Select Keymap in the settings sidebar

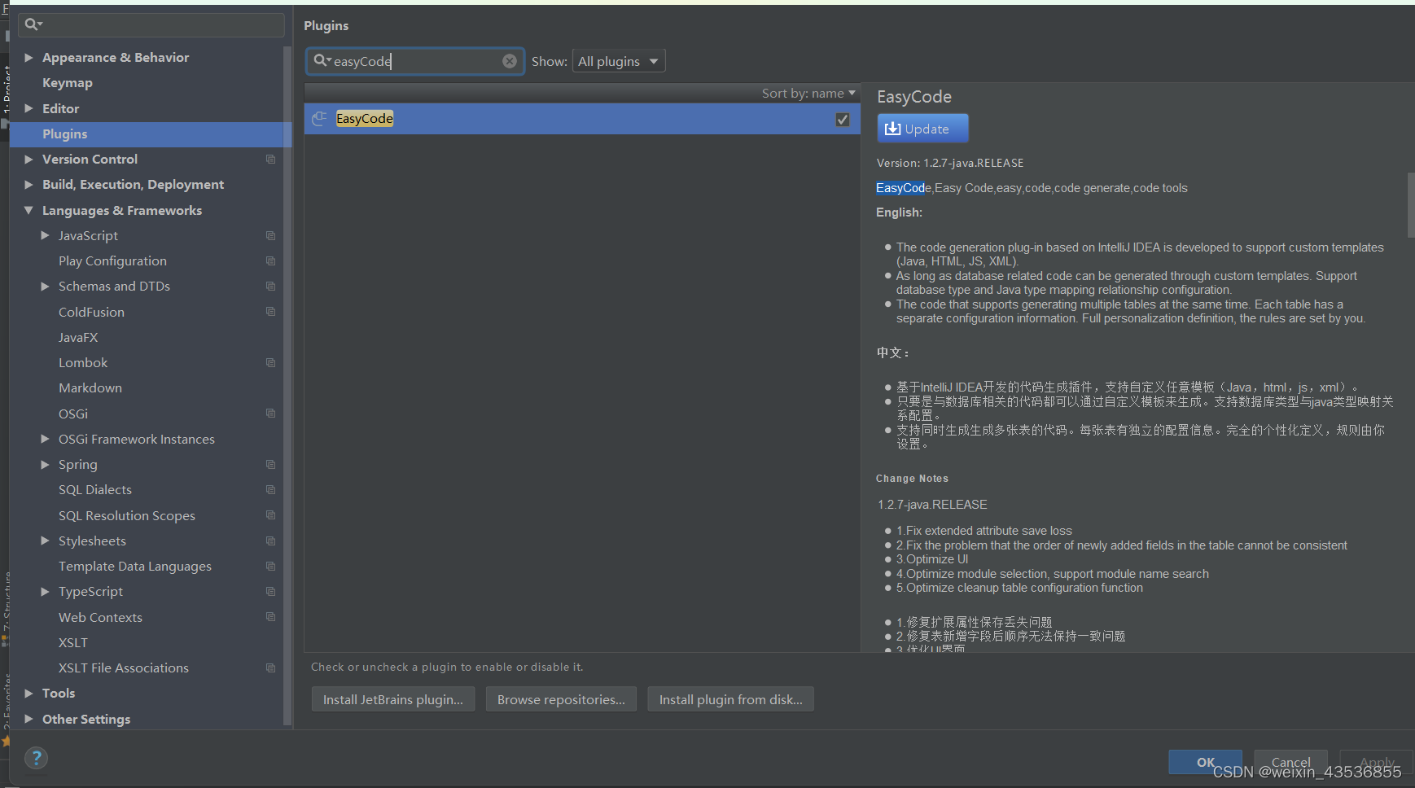click(68, 82)
